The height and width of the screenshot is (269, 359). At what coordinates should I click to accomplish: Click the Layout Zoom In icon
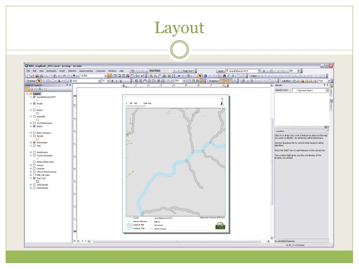[136, 81]
